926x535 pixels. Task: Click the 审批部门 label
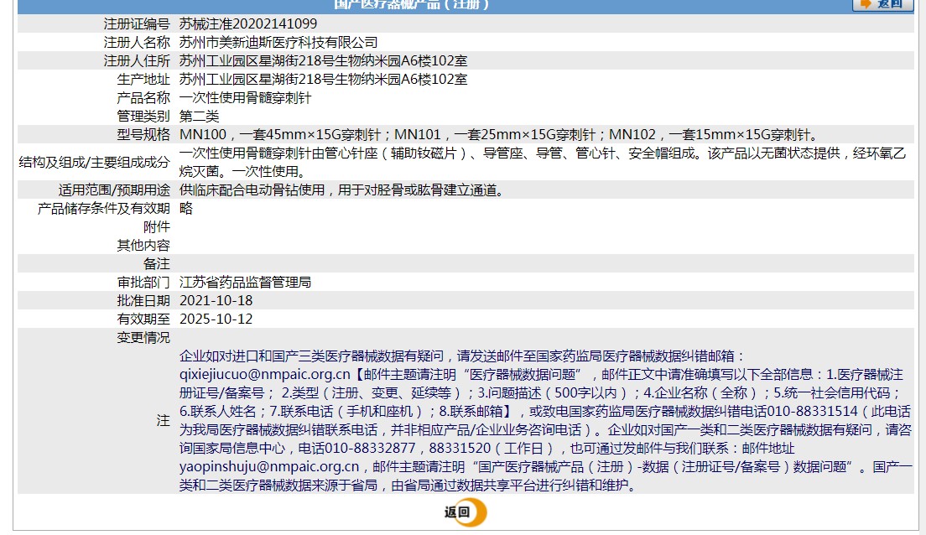coord(143,283)
